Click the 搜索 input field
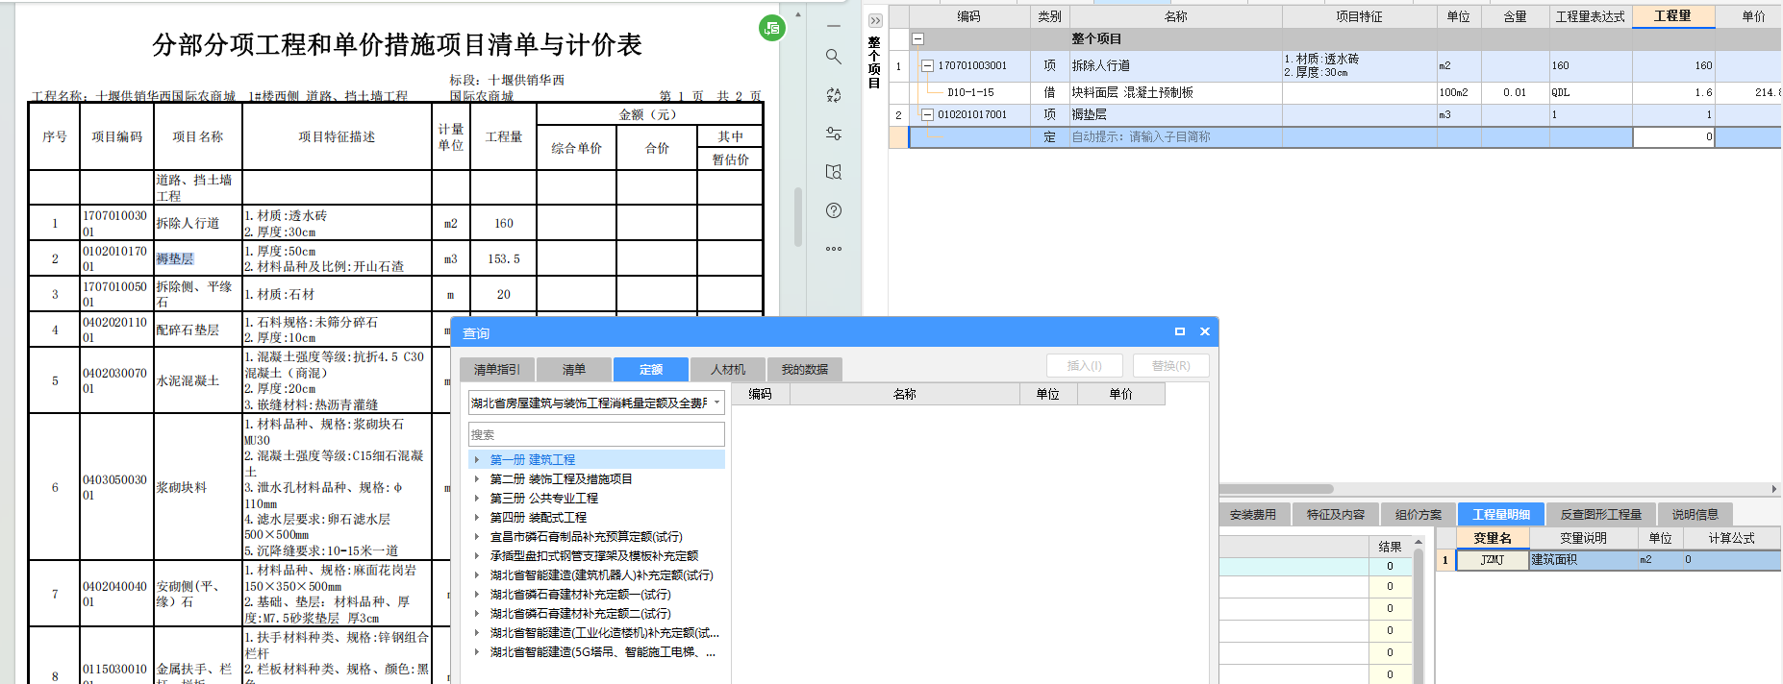 [596, 434]
